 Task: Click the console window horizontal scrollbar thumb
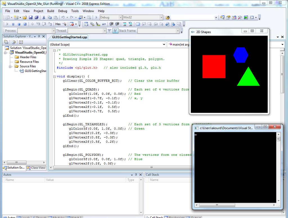click(217, 205)
